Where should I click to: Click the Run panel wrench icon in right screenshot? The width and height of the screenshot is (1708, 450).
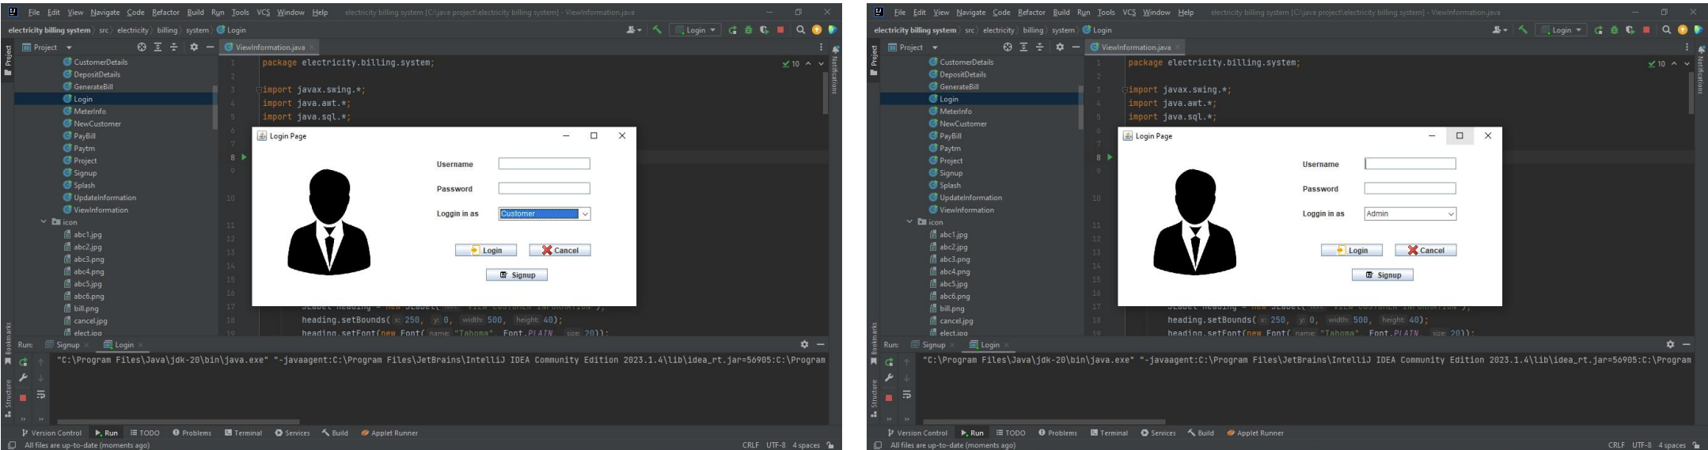889,378
